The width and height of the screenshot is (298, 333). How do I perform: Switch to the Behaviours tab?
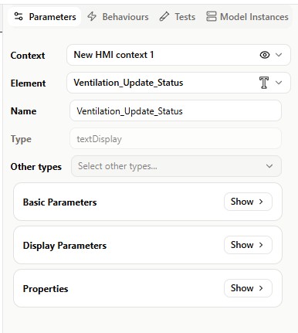click(x=118, y=17)
